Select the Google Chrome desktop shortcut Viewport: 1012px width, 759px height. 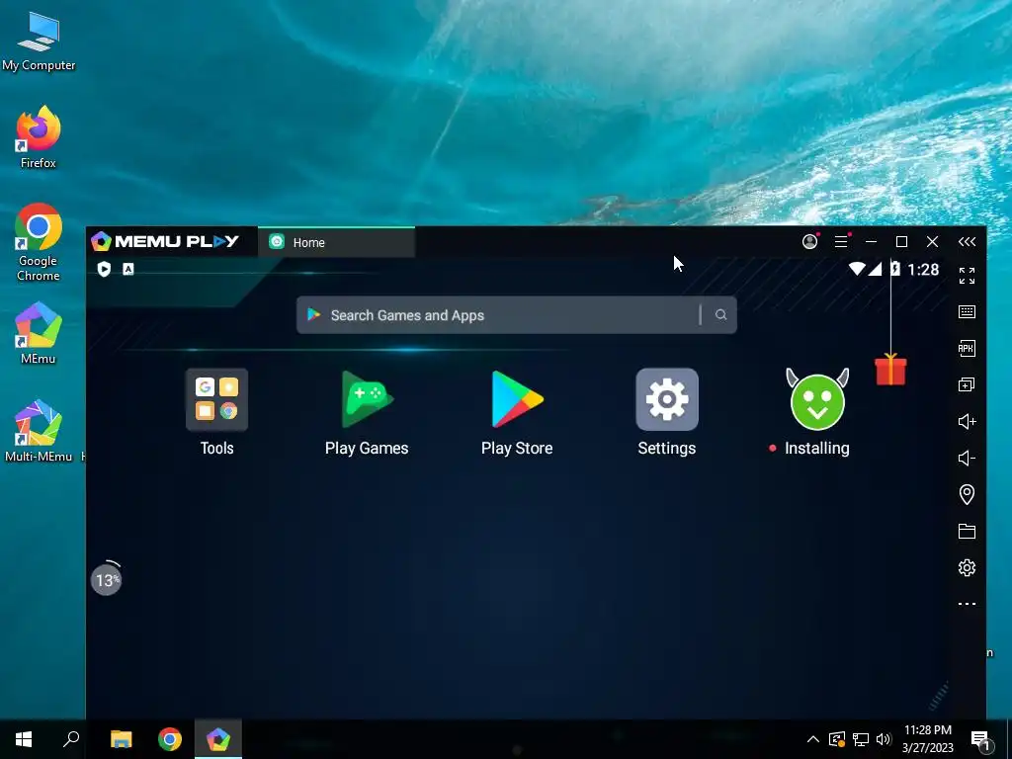(x=39, y=243)
